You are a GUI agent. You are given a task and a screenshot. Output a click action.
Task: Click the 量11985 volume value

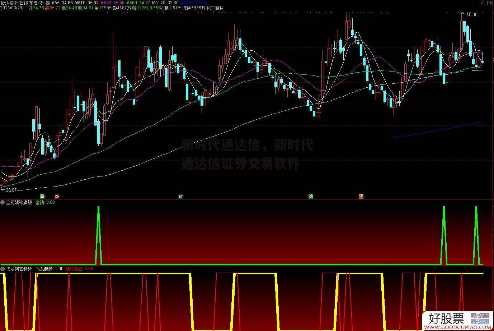point(103,8)
